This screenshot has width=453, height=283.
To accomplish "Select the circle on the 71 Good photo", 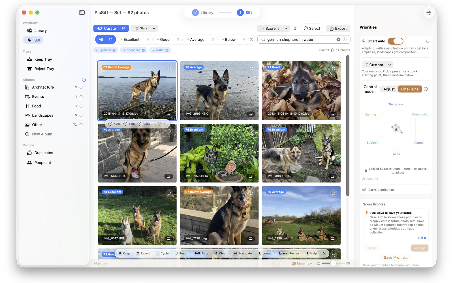I will [x=334, y=68].
